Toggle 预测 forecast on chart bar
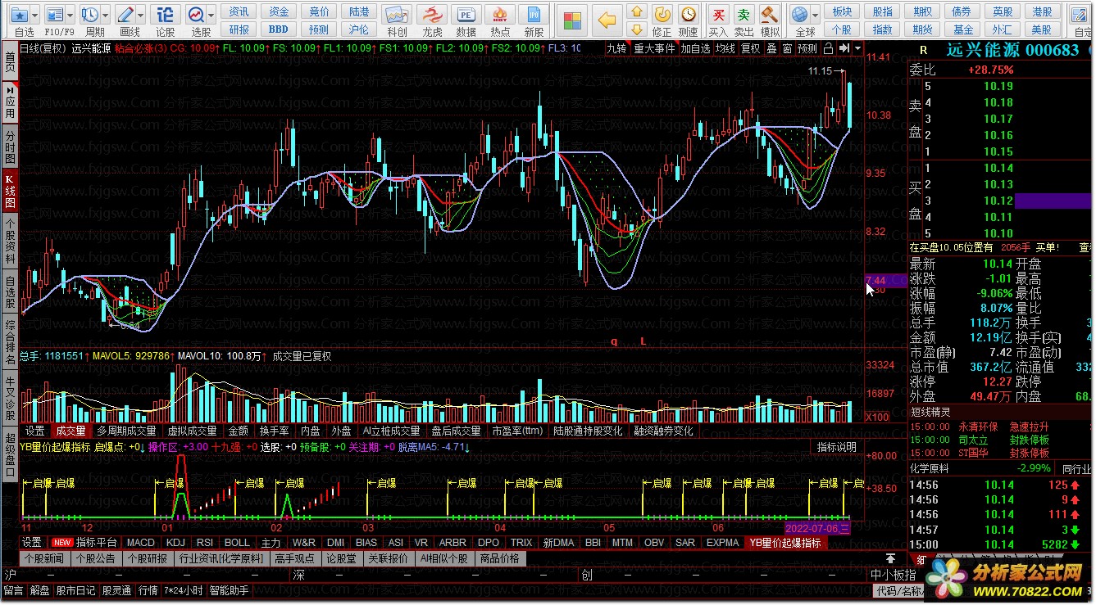The image size is (1096, 605). tap(807, 48)
